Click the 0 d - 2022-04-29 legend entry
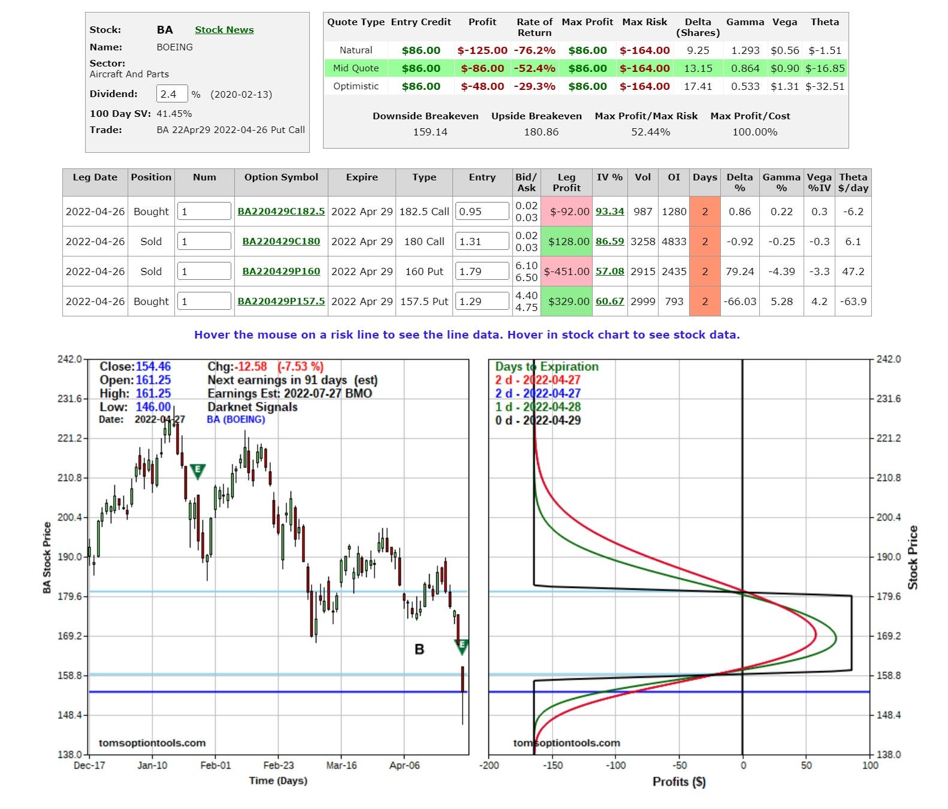This screenshot has width=948, height=809. (538, 421)
